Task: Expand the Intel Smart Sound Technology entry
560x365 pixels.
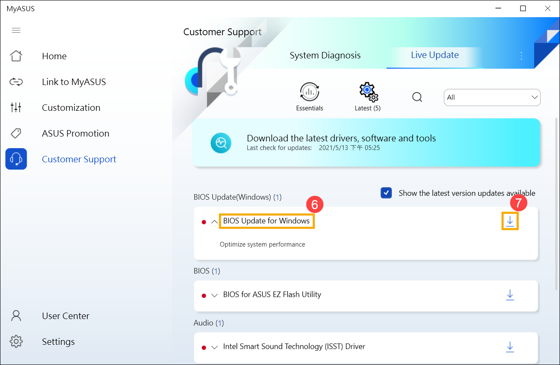Action: coord(215,347)
